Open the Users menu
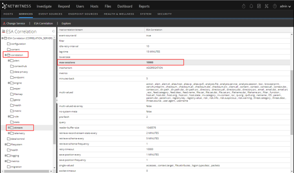Viewport: 294px width, 173px height. click(x=80, y=6)
